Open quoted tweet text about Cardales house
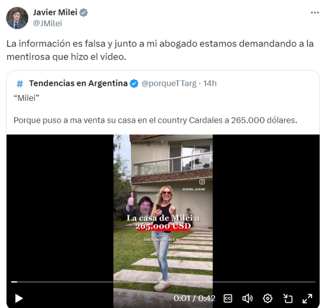 [x=155, y=120]
